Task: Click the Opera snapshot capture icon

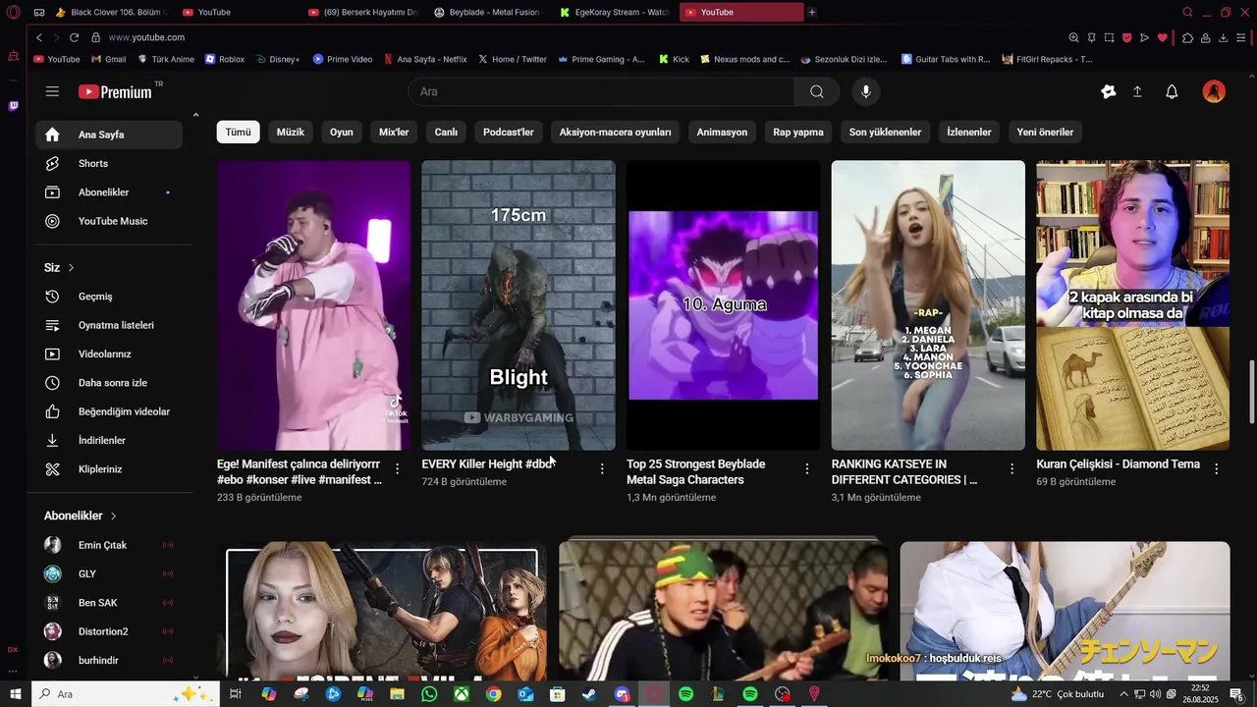Action: point(1109,37)
